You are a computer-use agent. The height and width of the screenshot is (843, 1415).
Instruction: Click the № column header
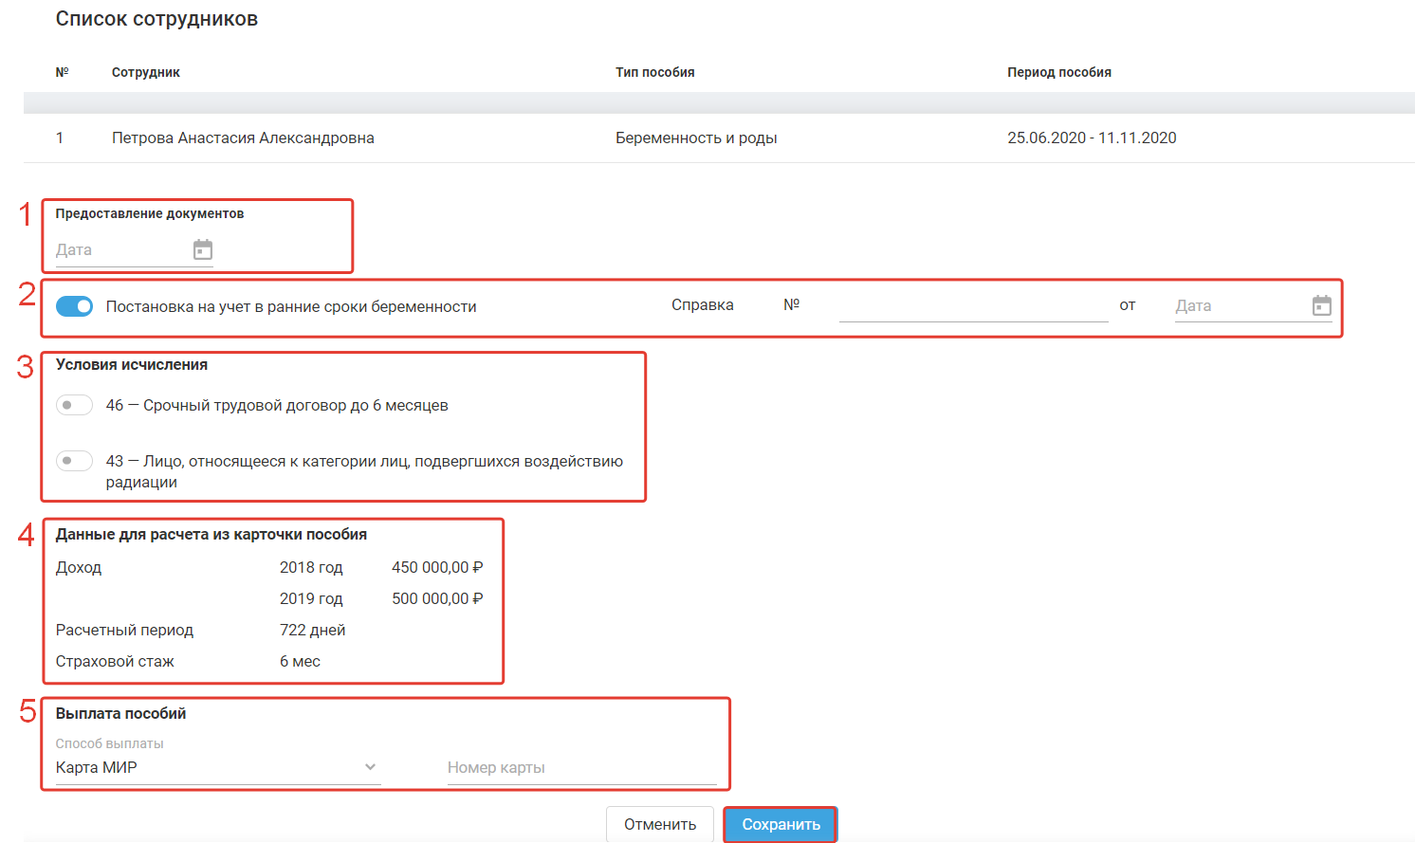click(63, 73)
